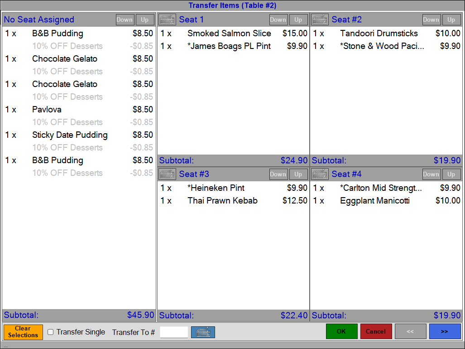465x349 pixels.
Task: Click Up in the Seat #2 header
Action: coord(451,20)
